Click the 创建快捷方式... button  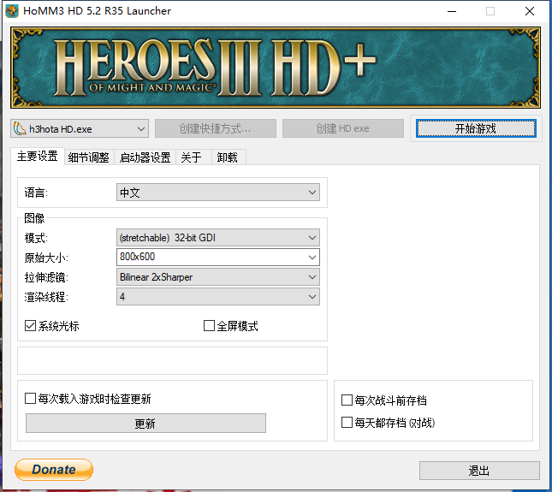coord(216,128)
